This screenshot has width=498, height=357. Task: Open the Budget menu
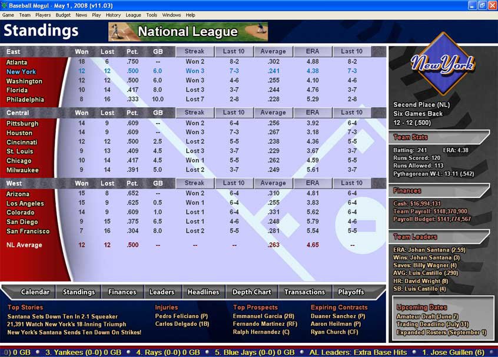coord(63,15)
